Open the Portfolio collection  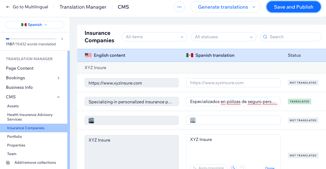pyautogui.click(x=14, y=137)
